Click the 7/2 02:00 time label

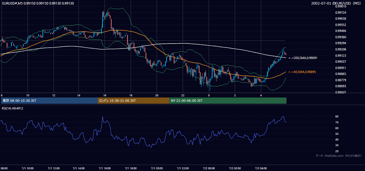tap(235, 168)
